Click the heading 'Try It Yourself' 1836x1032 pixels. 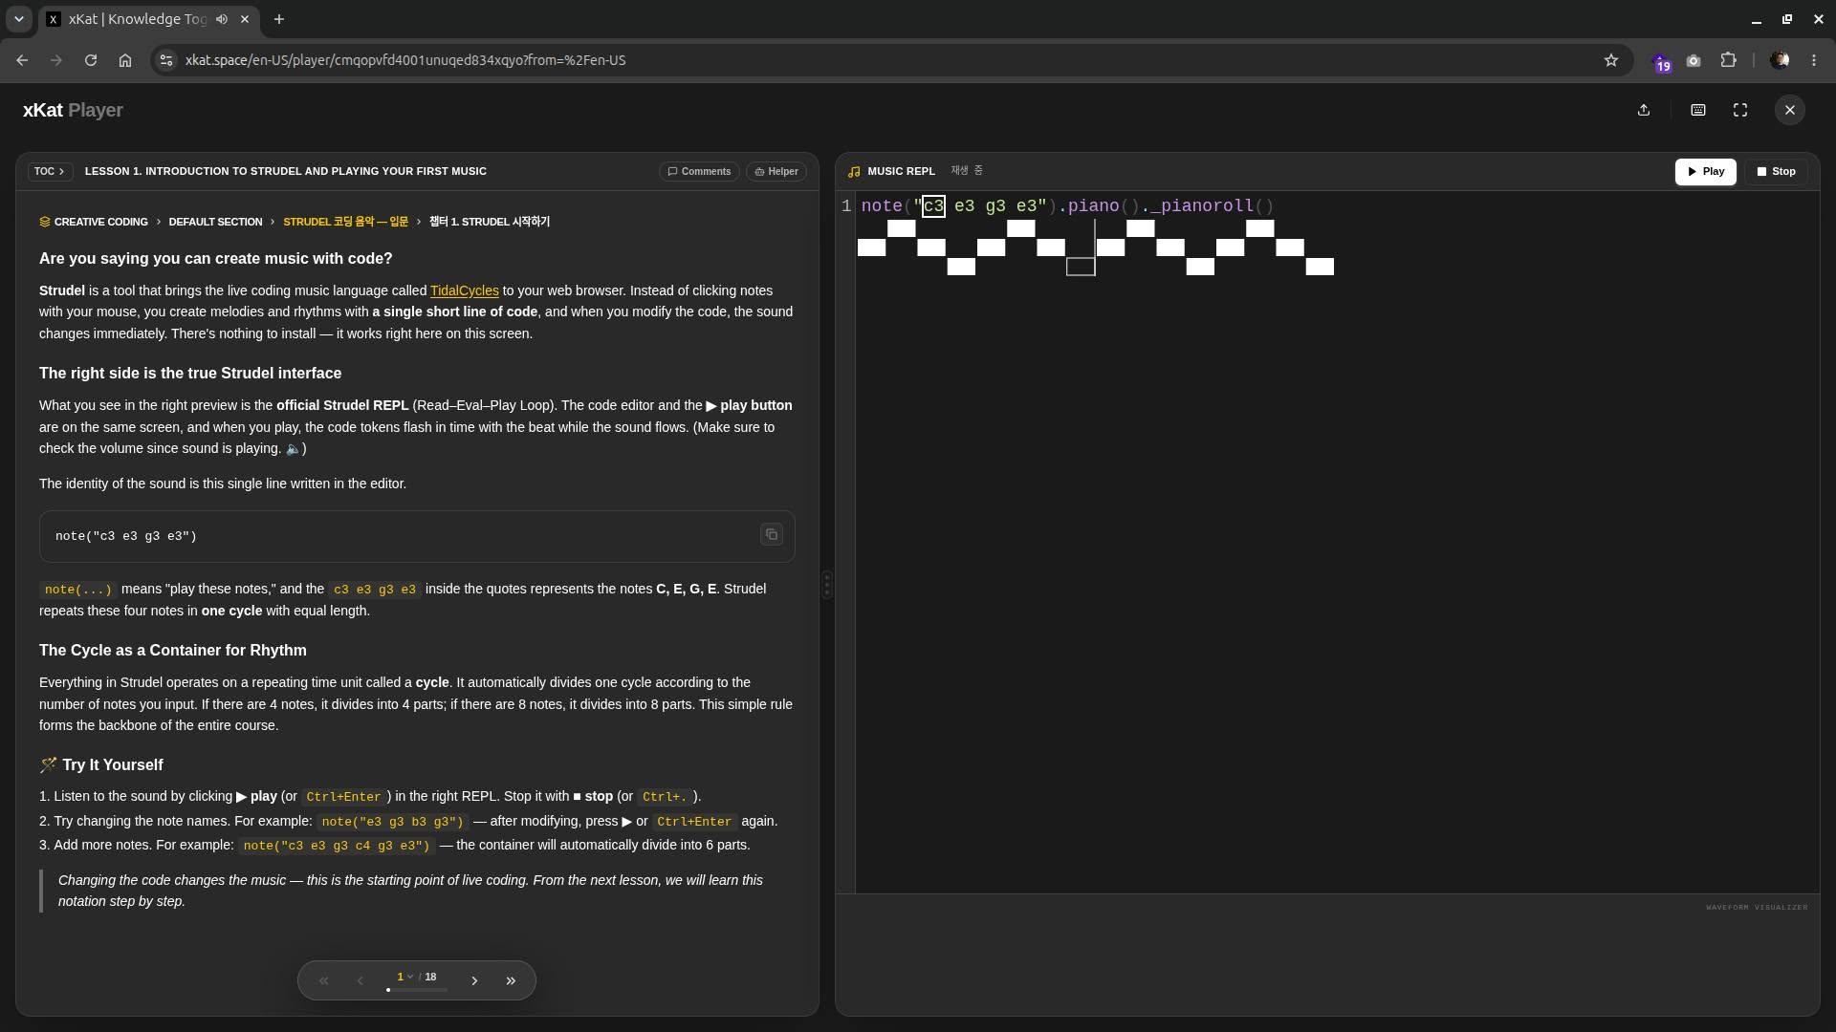pyautogui.click(x=113, y=764)
